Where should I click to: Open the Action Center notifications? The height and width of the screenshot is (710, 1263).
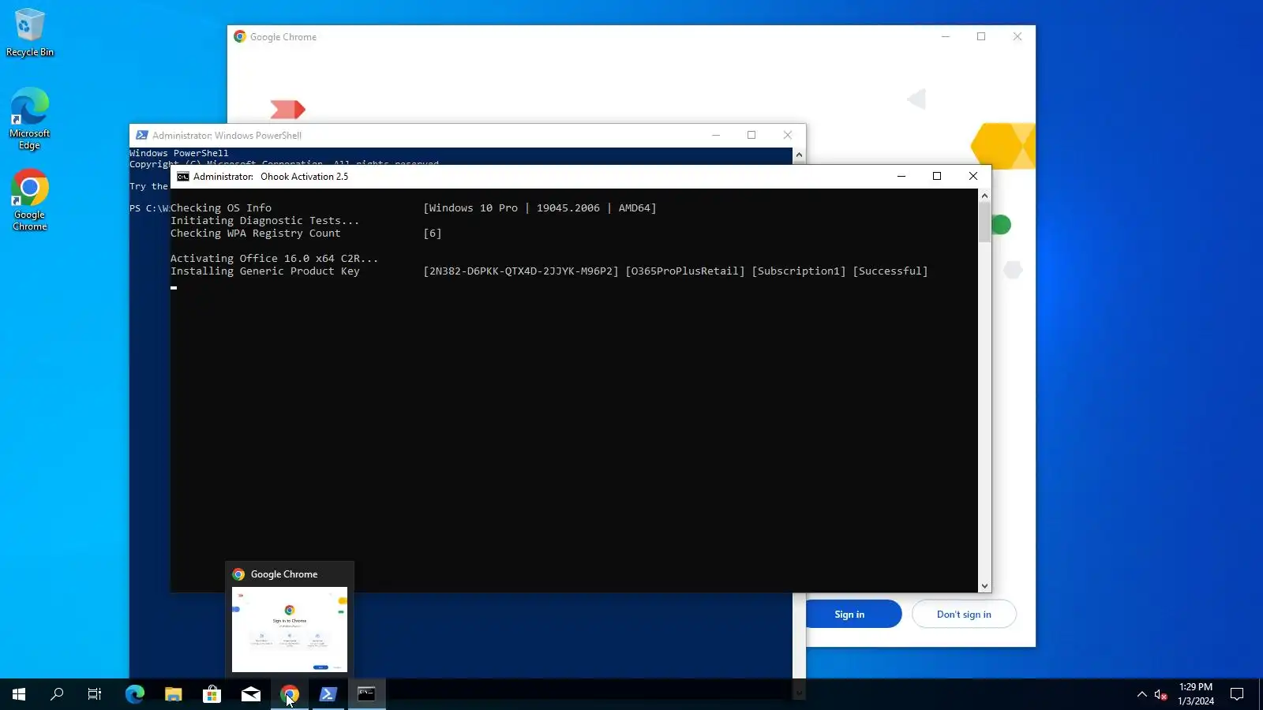[1237, 694]
